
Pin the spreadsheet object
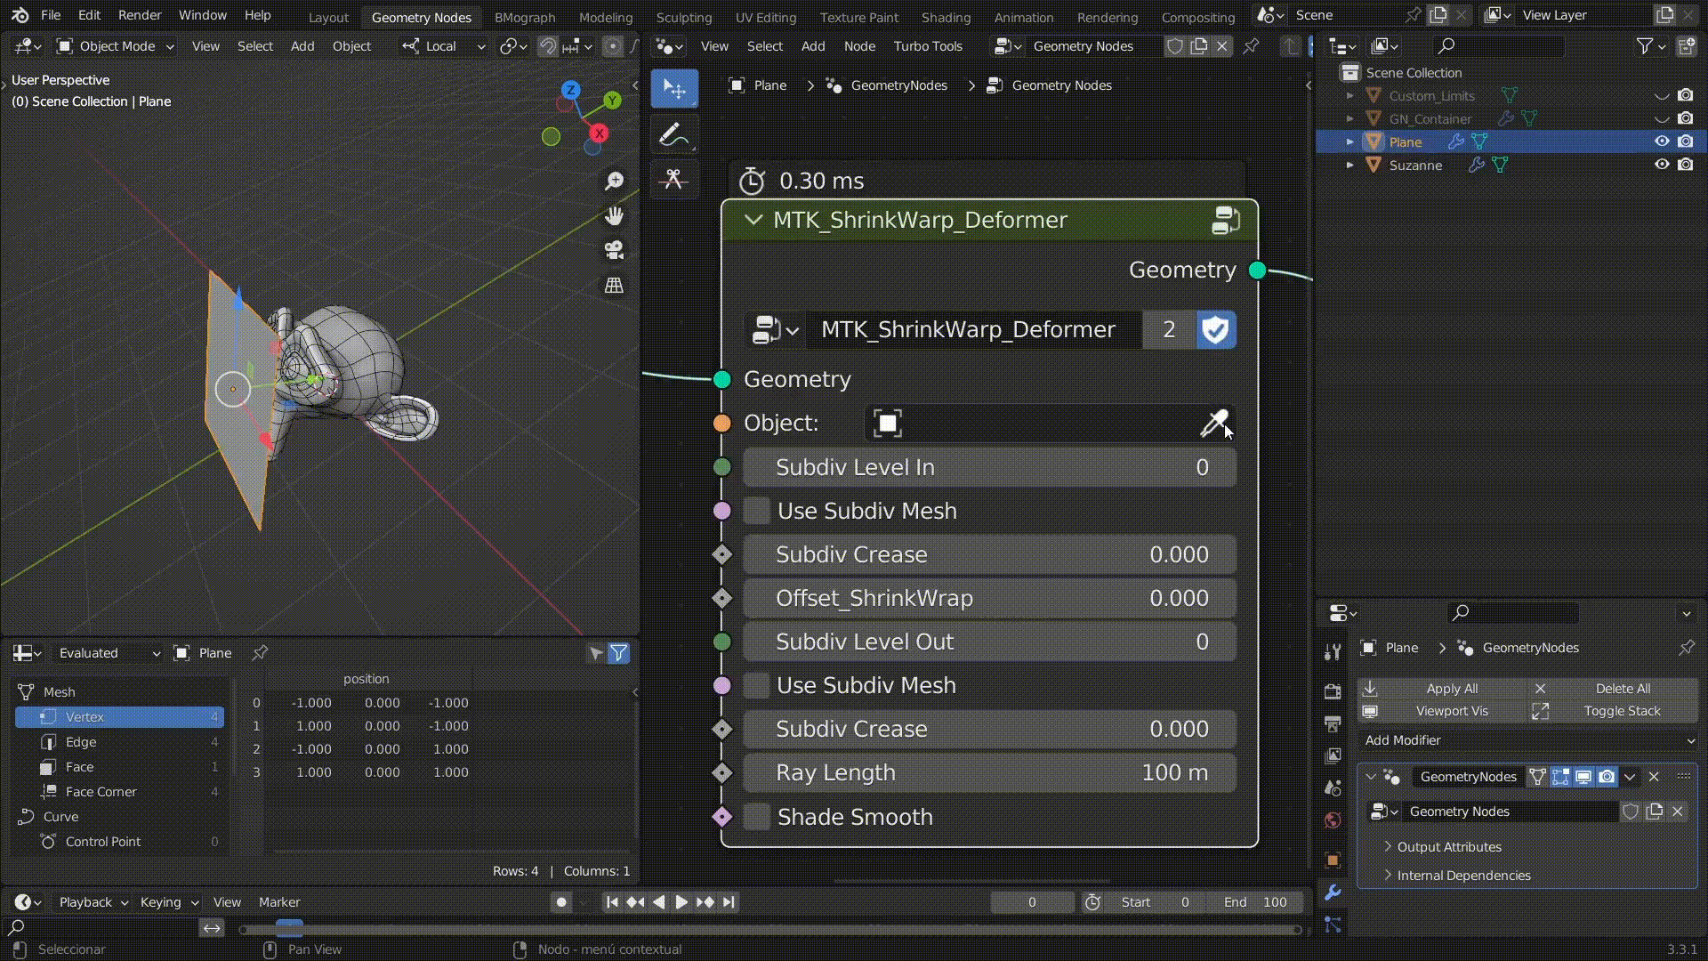pyautogui.click(x=260, y=653)
